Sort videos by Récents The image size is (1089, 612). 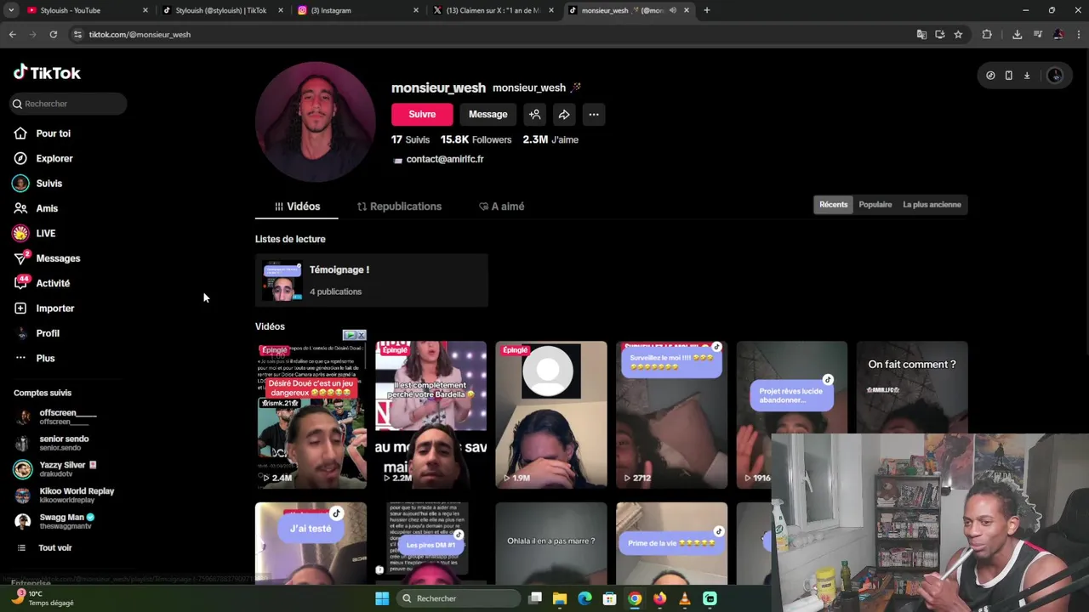point(833,204)
